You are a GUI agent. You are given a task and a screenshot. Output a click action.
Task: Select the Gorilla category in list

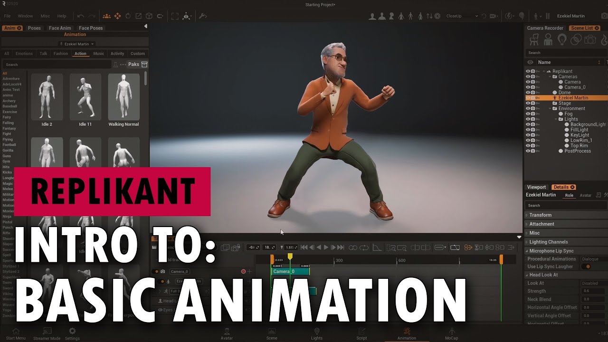point(9,150)
